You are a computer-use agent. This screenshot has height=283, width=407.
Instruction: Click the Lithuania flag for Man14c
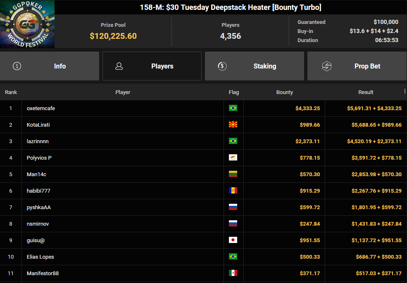click(233, 174)
